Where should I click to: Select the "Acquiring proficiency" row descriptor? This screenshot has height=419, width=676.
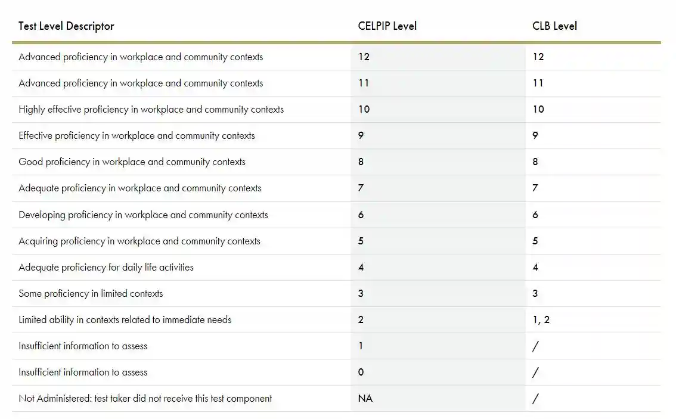[x=139, y=241]
